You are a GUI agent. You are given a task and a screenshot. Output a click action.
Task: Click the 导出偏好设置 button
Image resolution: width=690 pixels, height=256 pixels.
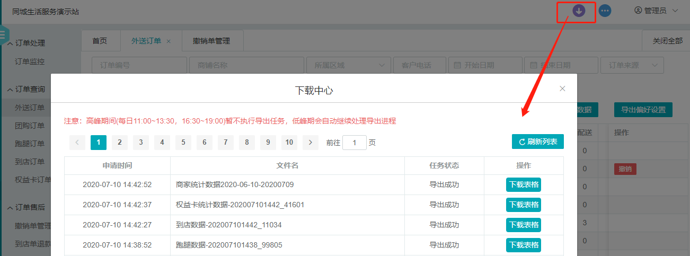click(x=643, y=110)
